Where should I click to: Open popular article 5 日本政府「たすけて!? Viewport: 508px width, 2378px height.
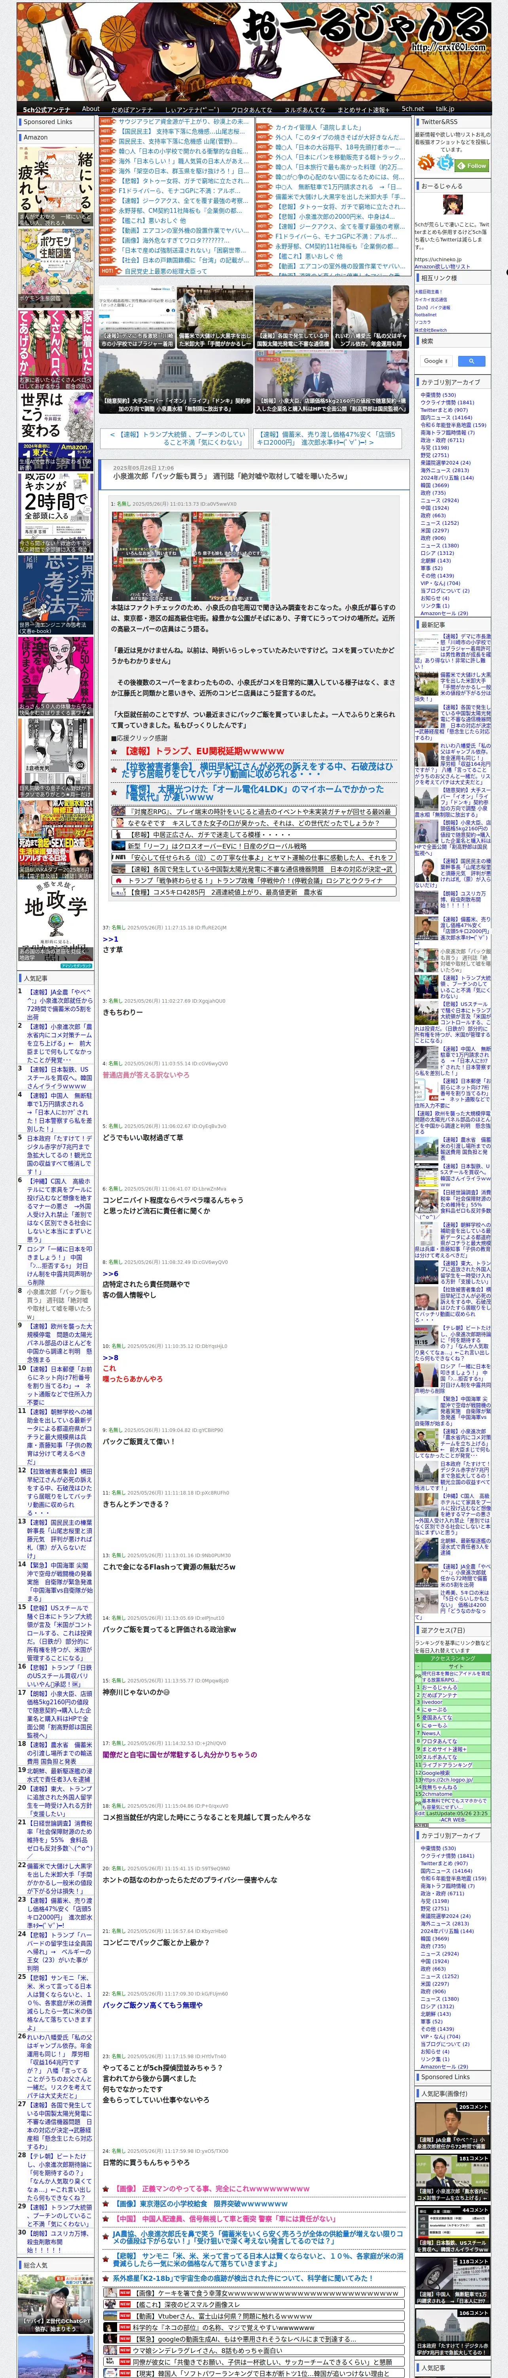[59, 1155]
